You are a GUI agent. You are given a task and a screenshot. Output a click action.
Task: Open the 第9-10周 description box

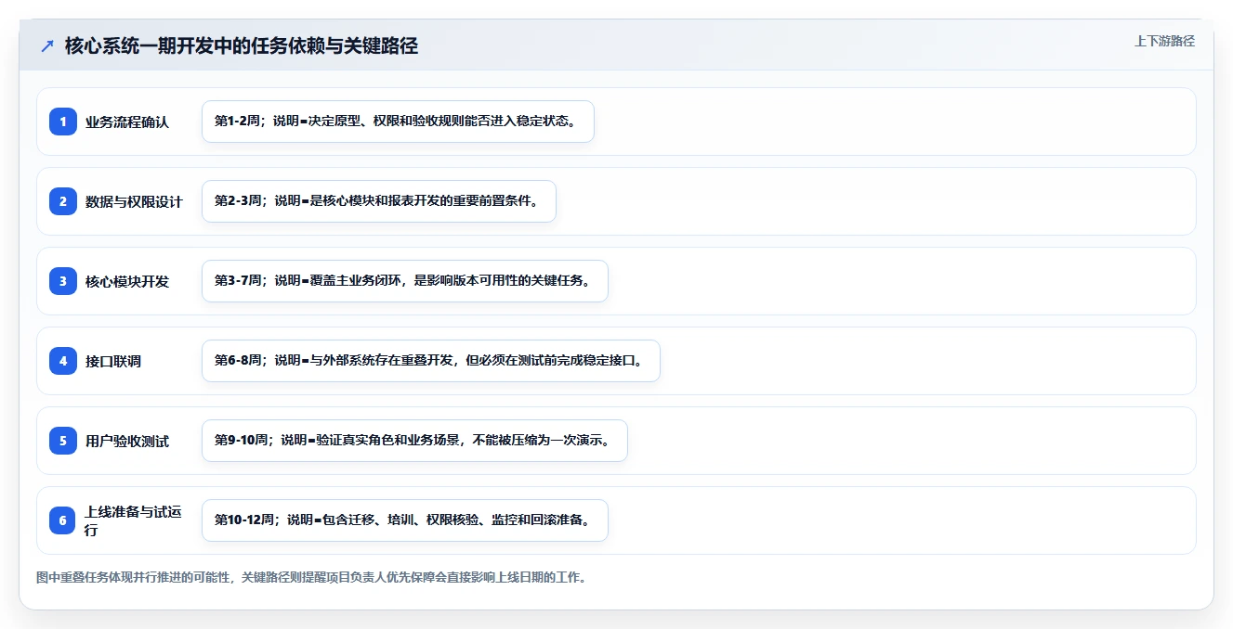click(x=414, y=441)
